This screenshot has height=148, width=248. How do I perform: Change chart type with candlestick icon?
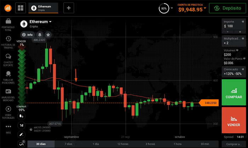coord(21,116)
